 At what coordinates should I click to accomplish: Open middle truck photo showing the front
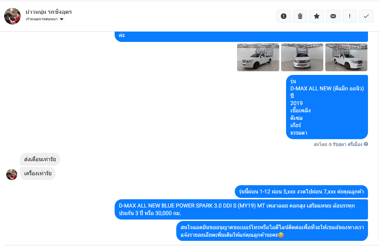302,57
